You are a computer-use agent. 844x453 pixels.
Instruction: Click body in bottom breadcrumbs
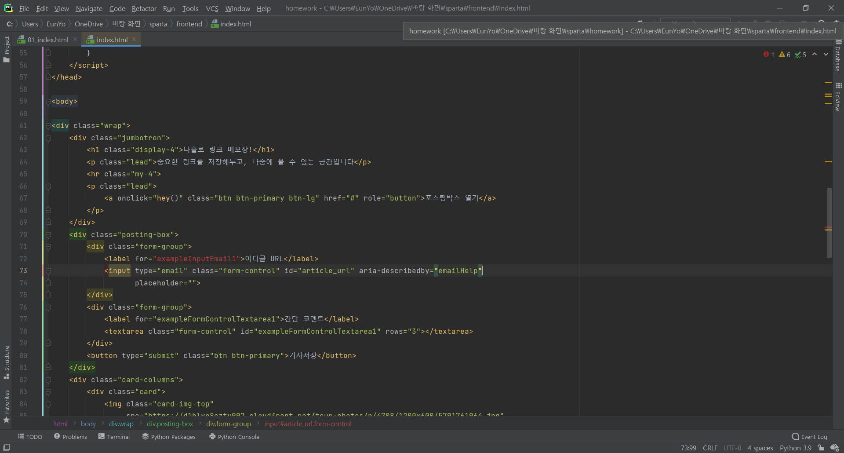point(88,424)
